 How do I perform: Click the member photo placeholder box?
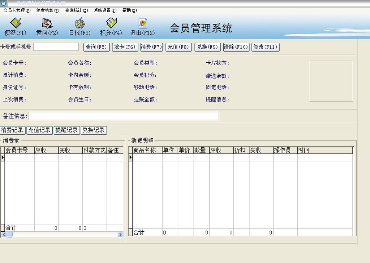[x=331, y=81]
